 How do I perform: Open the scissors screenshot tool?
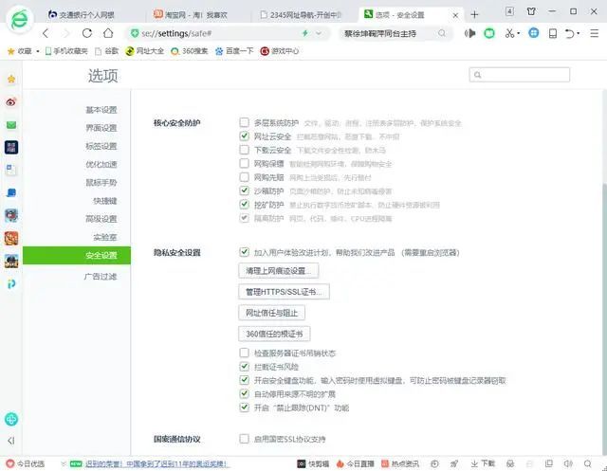[x=508, y=34]
